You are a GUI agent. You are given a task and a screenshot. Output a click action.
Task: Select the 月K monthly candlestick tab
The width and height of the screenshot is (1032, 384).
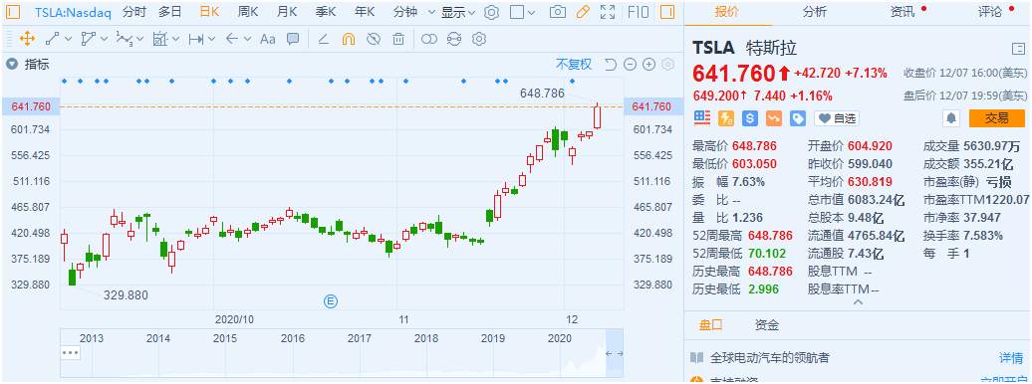(x=287, y=12)
